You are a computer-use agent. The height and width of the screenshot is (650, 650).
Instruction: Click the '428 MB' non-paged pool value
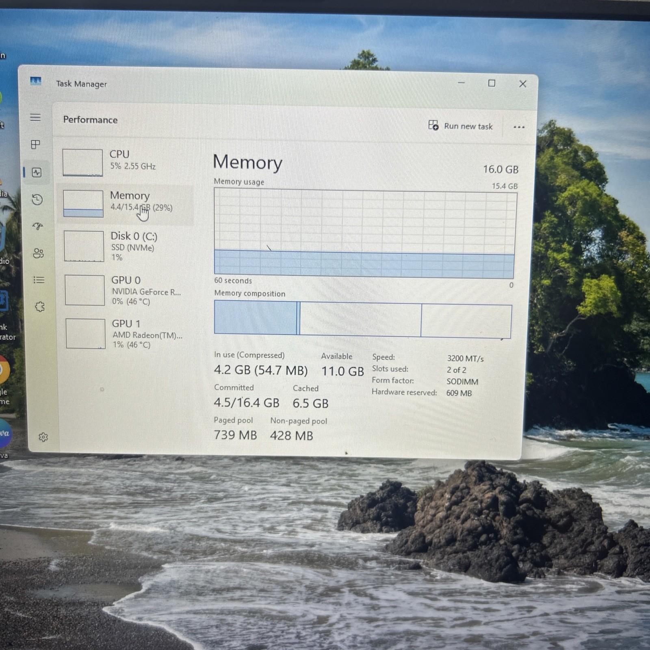291,435
